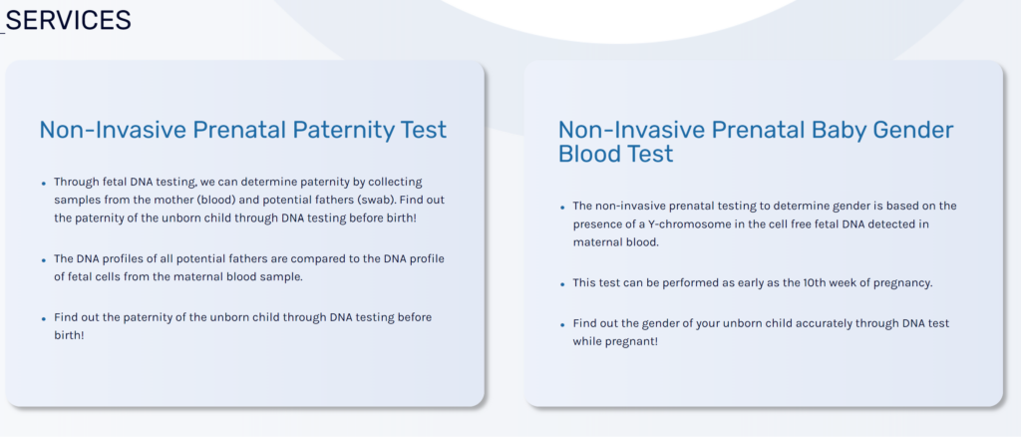Click the bullet dot before 'The non-invasive prenatal testing'
Screen dimensions: 1021x437
point(562,208)
